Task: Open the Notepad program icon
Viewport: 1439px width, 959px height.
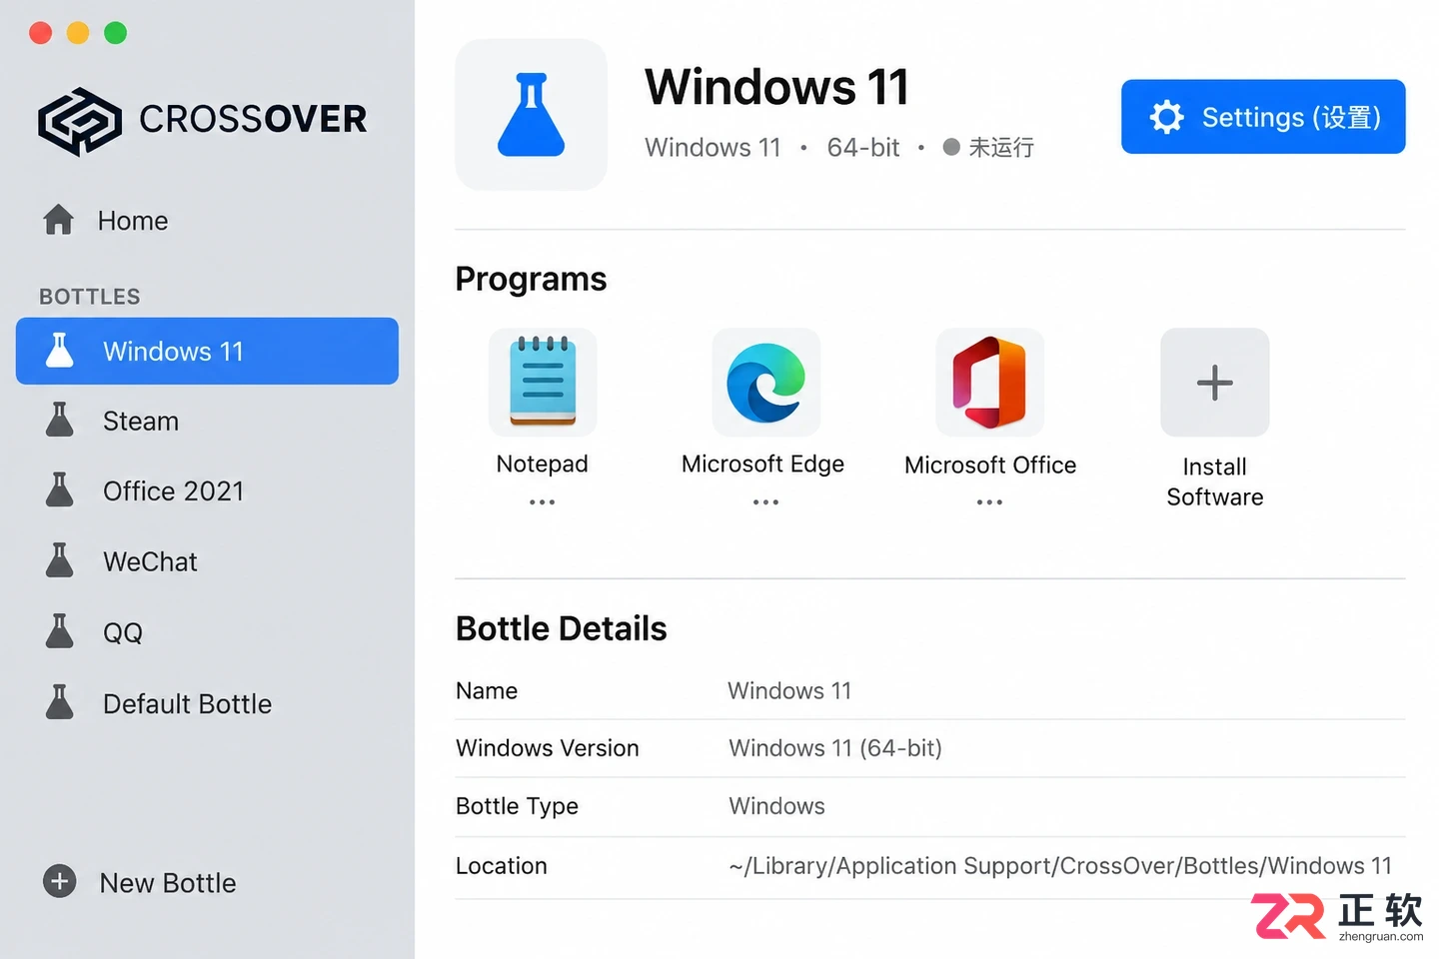Action: point(543,383)
